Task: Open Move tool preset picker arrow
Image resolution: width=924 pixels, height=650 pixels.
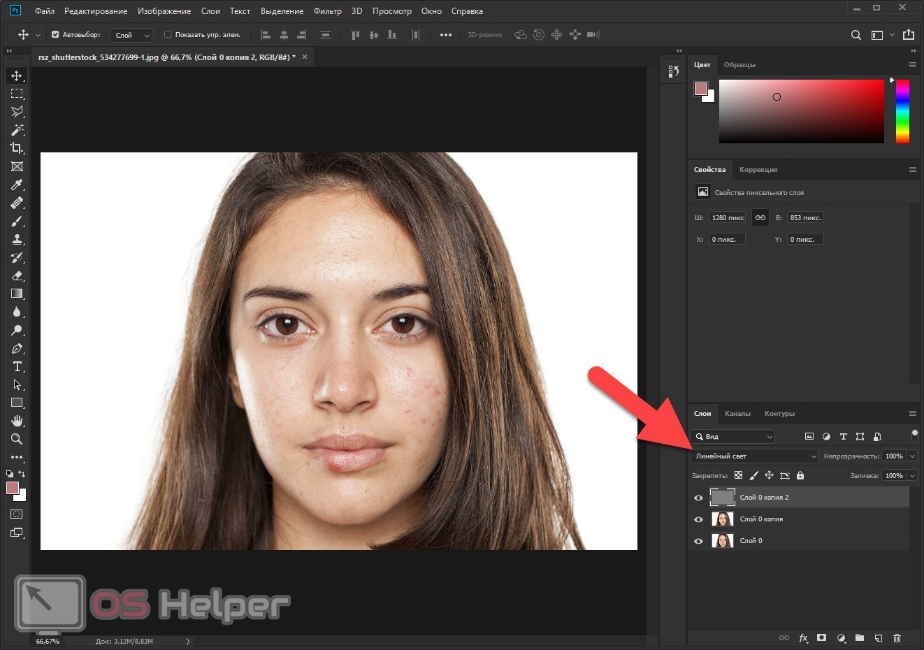Action: [x=38, y=35]
